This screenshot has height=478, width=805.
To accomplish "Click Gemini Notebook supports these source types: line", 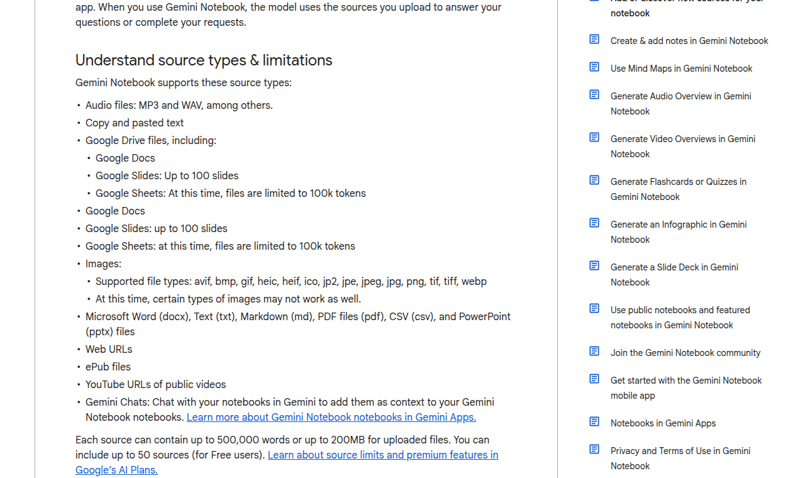I will (x=184, y=82).
